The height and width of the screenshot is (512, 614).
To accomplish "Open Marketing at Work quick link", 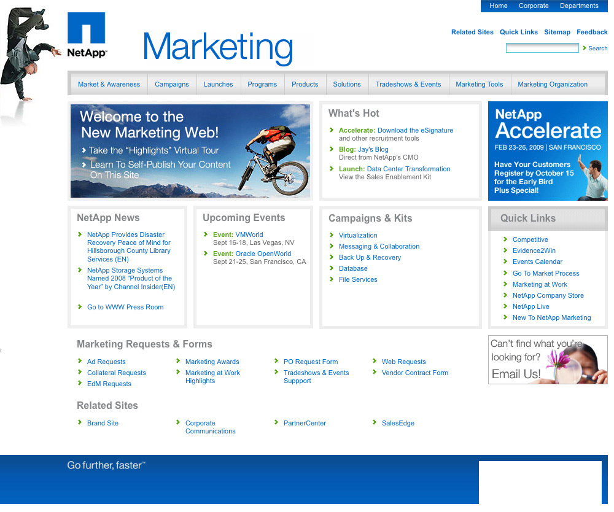I will coord(540,285).
